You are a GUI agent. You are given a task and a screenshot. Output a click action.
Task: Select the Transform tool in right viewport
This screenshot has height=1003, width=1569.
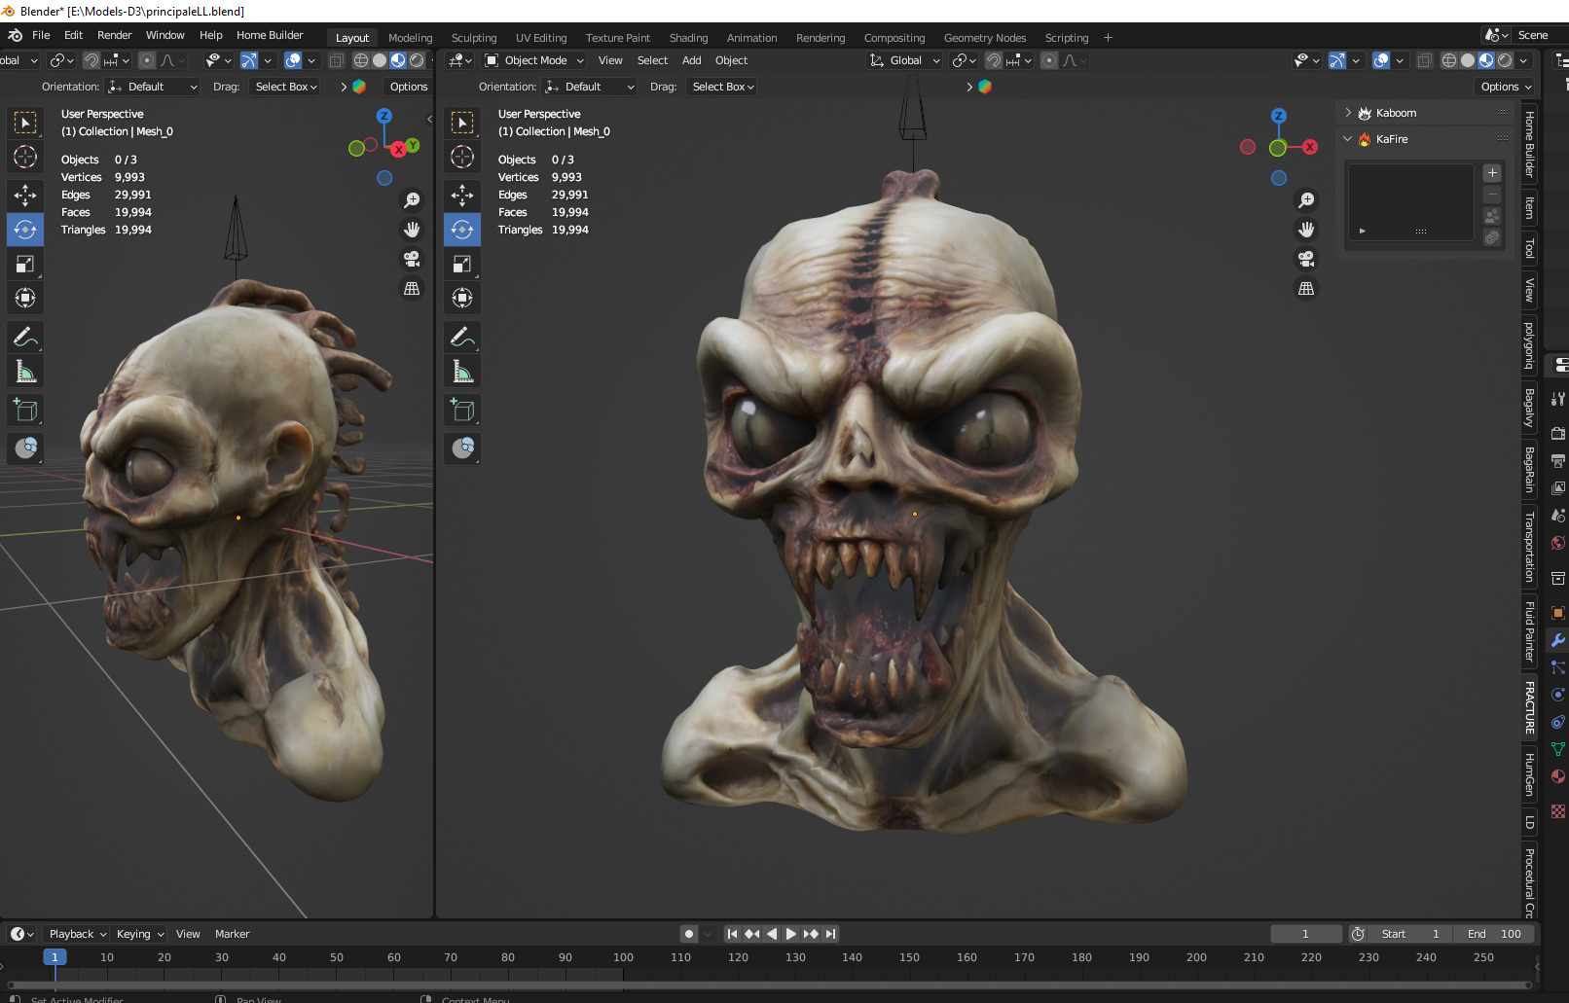(462, 298)
